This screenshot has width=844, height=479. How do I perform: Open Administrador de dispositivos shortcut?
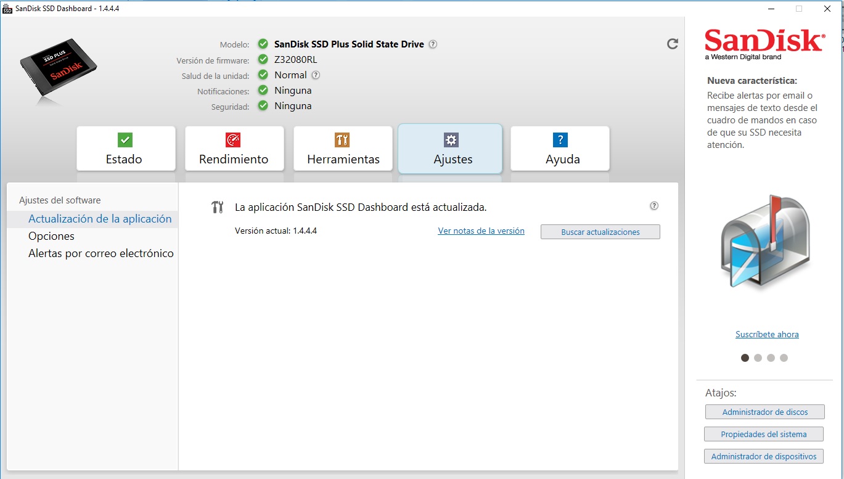(764, 456)
